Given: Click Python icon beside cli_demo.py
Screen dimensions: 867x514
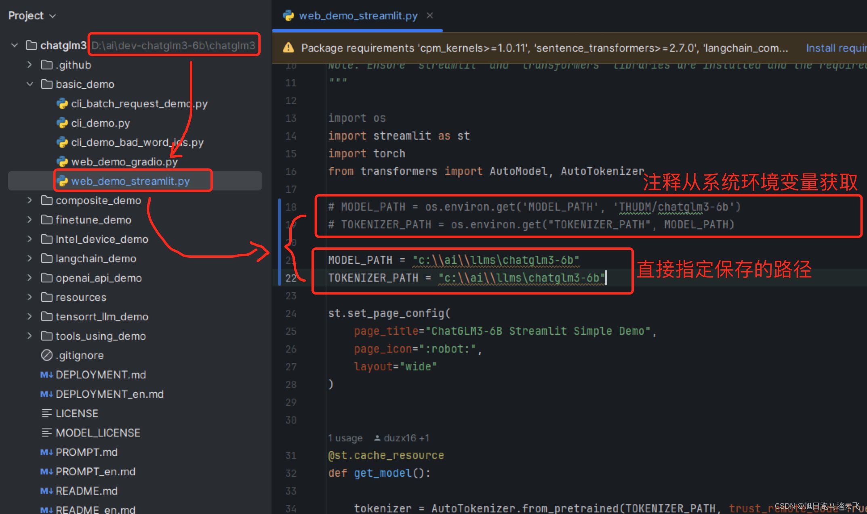Looking at the screenshot, I should click(62, 123).
